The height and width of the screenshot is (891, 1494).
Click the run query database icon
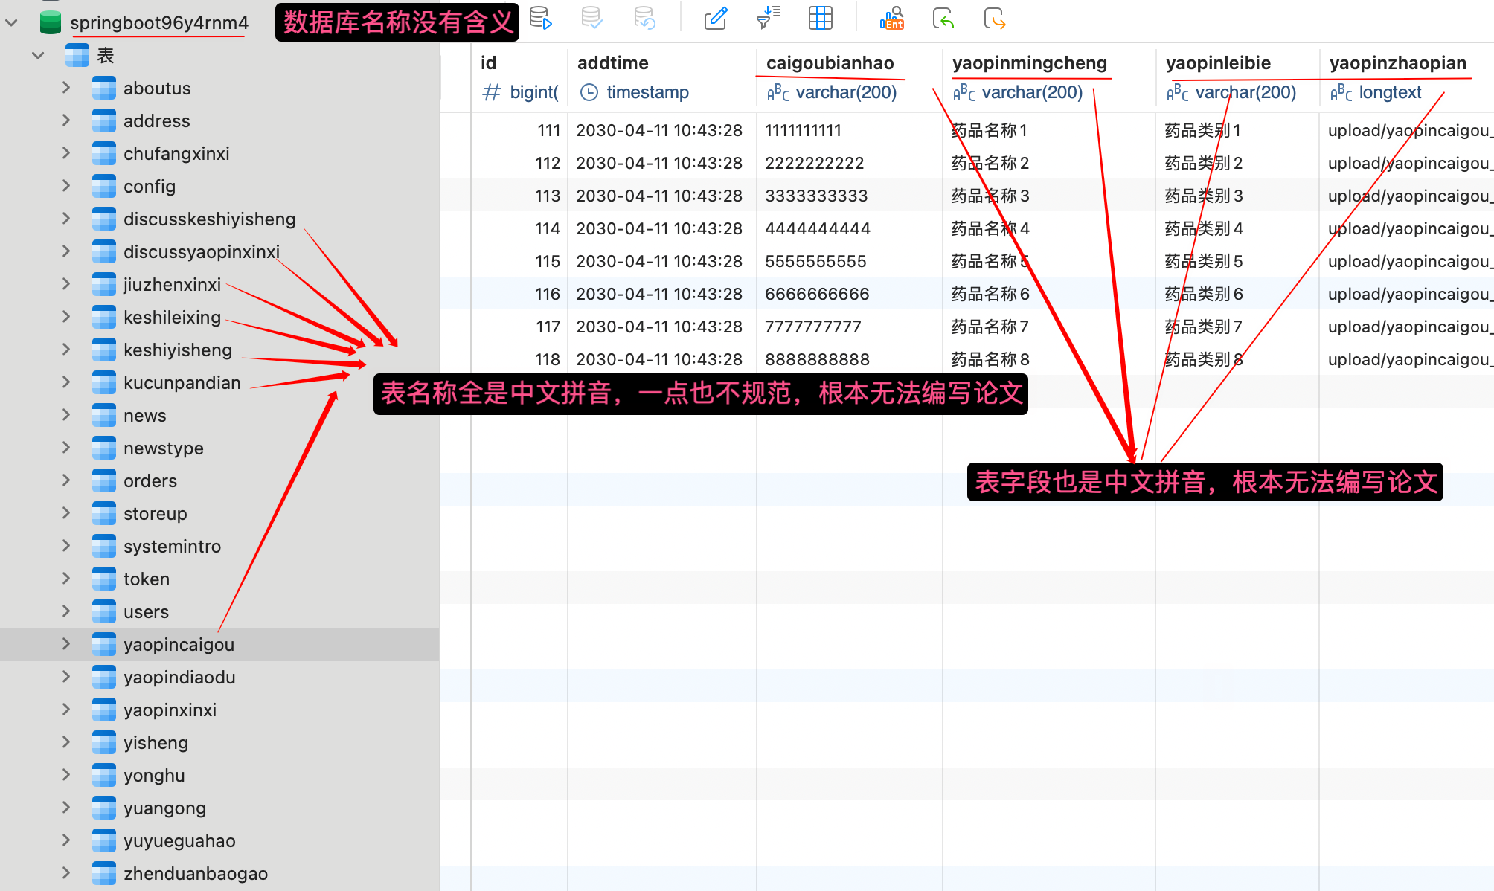[x=541, y=18]
